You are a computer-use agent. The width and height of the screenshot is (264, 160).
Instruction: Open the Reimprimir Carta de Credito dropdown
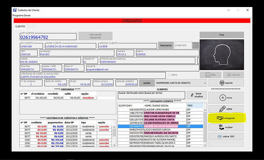coord(181,83)
